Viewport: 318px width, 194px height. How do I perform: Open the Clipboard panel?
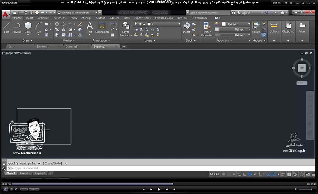coord(288,31)
